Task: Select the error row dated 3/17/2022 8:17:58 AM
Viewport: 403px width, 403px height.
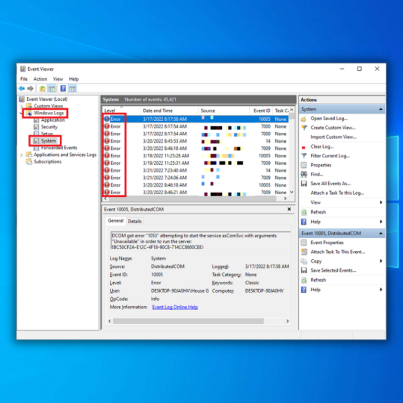Action: pyautogui.click(x=196, y=119)
